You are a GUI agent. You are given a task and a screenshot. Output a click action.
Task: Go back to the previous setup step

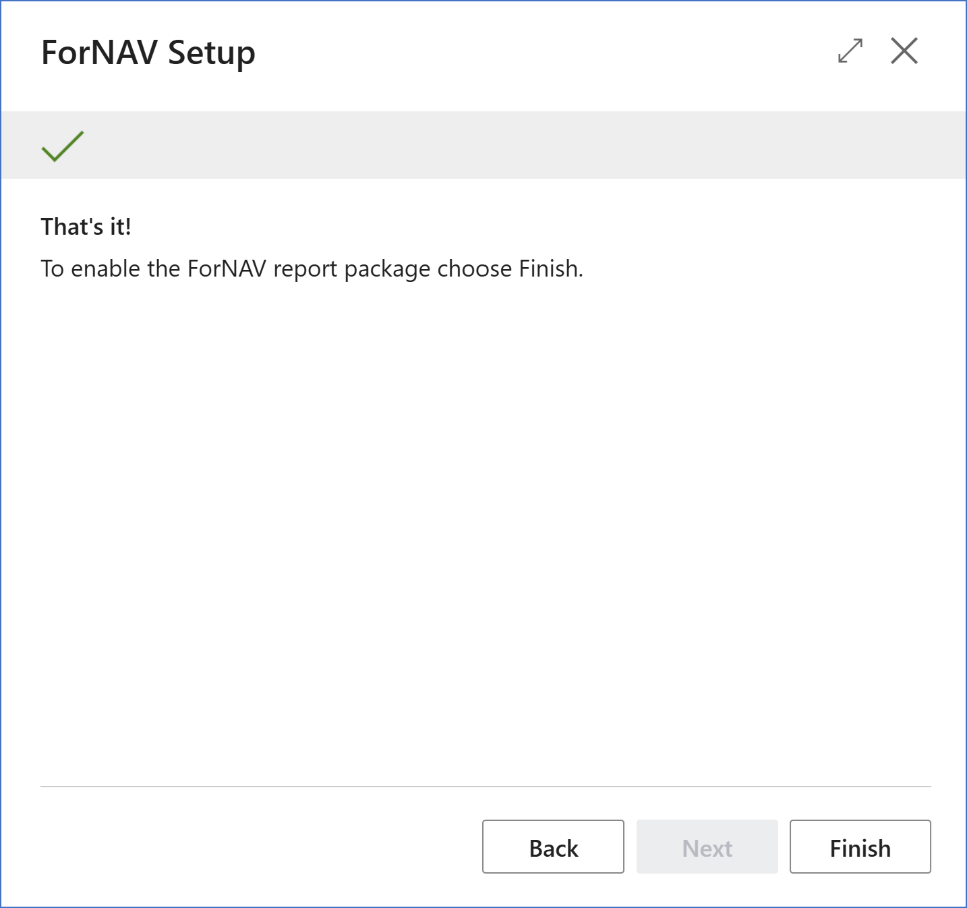click(x=553, y=847)
